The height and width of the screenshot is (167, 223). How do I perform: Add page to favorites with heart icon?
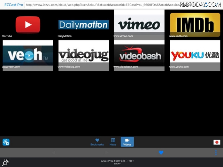point(161,152)
